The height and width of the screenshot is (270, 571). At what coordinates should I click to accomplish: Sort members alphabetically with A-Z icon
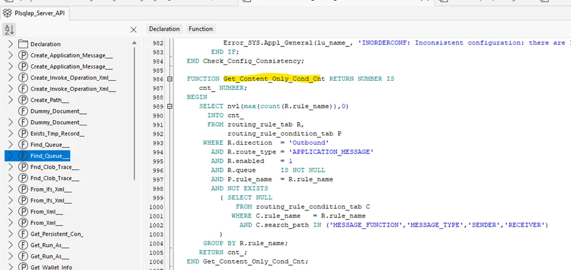[9, 30]
